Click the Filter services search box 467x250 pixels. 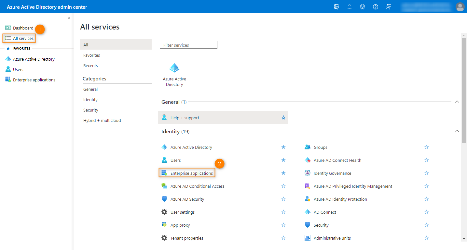[x=188, y=45]
